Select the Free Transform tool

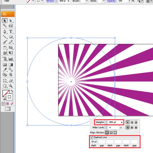(11, 53)
